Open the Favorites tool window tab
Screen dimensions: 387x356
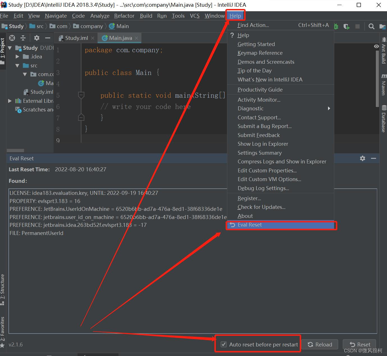pos(3,332)
